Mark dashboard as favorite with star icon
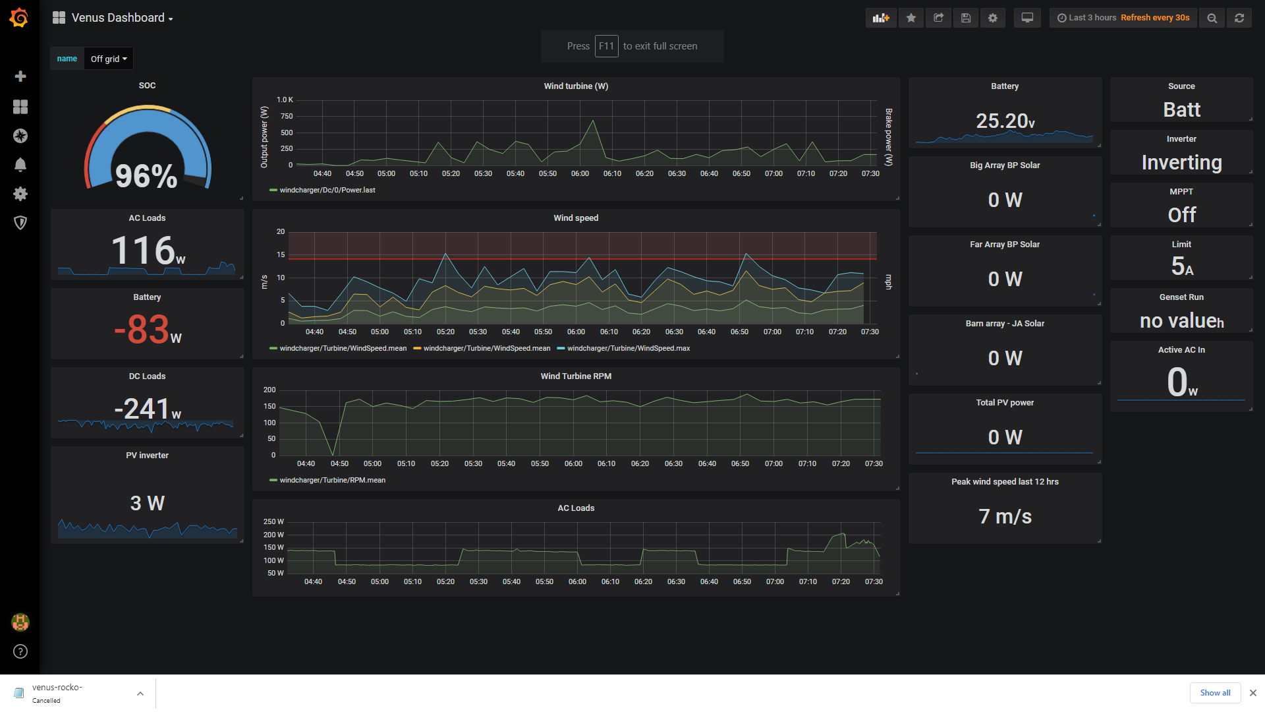1265x712 pixels. tap(911, 18)
